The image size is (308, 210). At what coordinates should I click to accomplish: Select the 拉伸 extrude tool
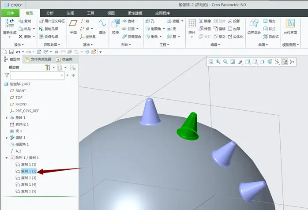(x=115, y=26)
